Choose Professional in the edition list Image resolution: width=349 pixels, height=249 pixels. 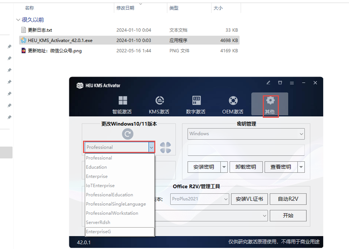click(x=120, y=158)
